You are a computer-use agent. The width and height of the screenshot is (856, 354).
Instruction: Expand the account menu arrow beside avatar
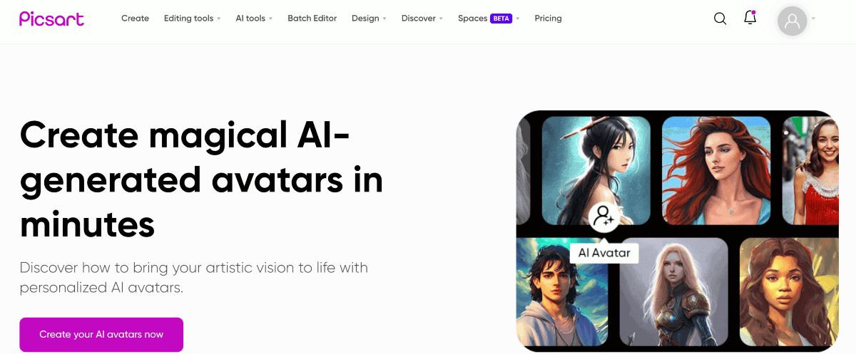pyautogui.click(x=814, y=19)
